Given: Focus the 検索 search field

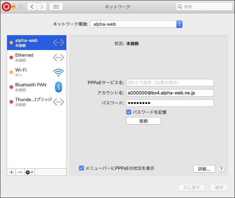Looking at the screenshot, I should pyautogui.click(x=204, y=7).
